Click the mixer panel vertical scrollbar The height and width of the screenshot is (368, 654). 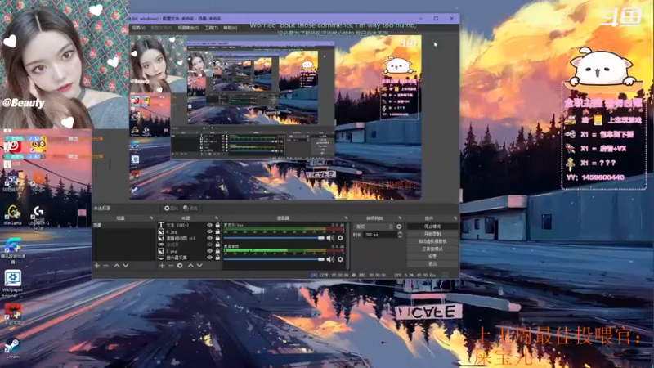click(x=348, y=246)
